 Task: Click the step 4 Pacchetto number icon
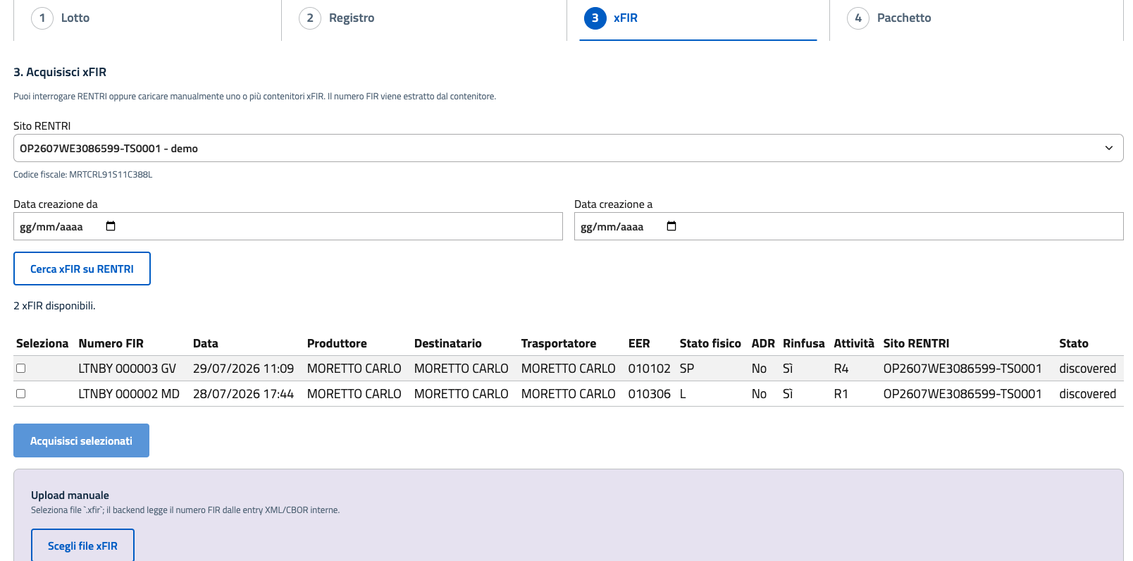(x=858, y=18)
